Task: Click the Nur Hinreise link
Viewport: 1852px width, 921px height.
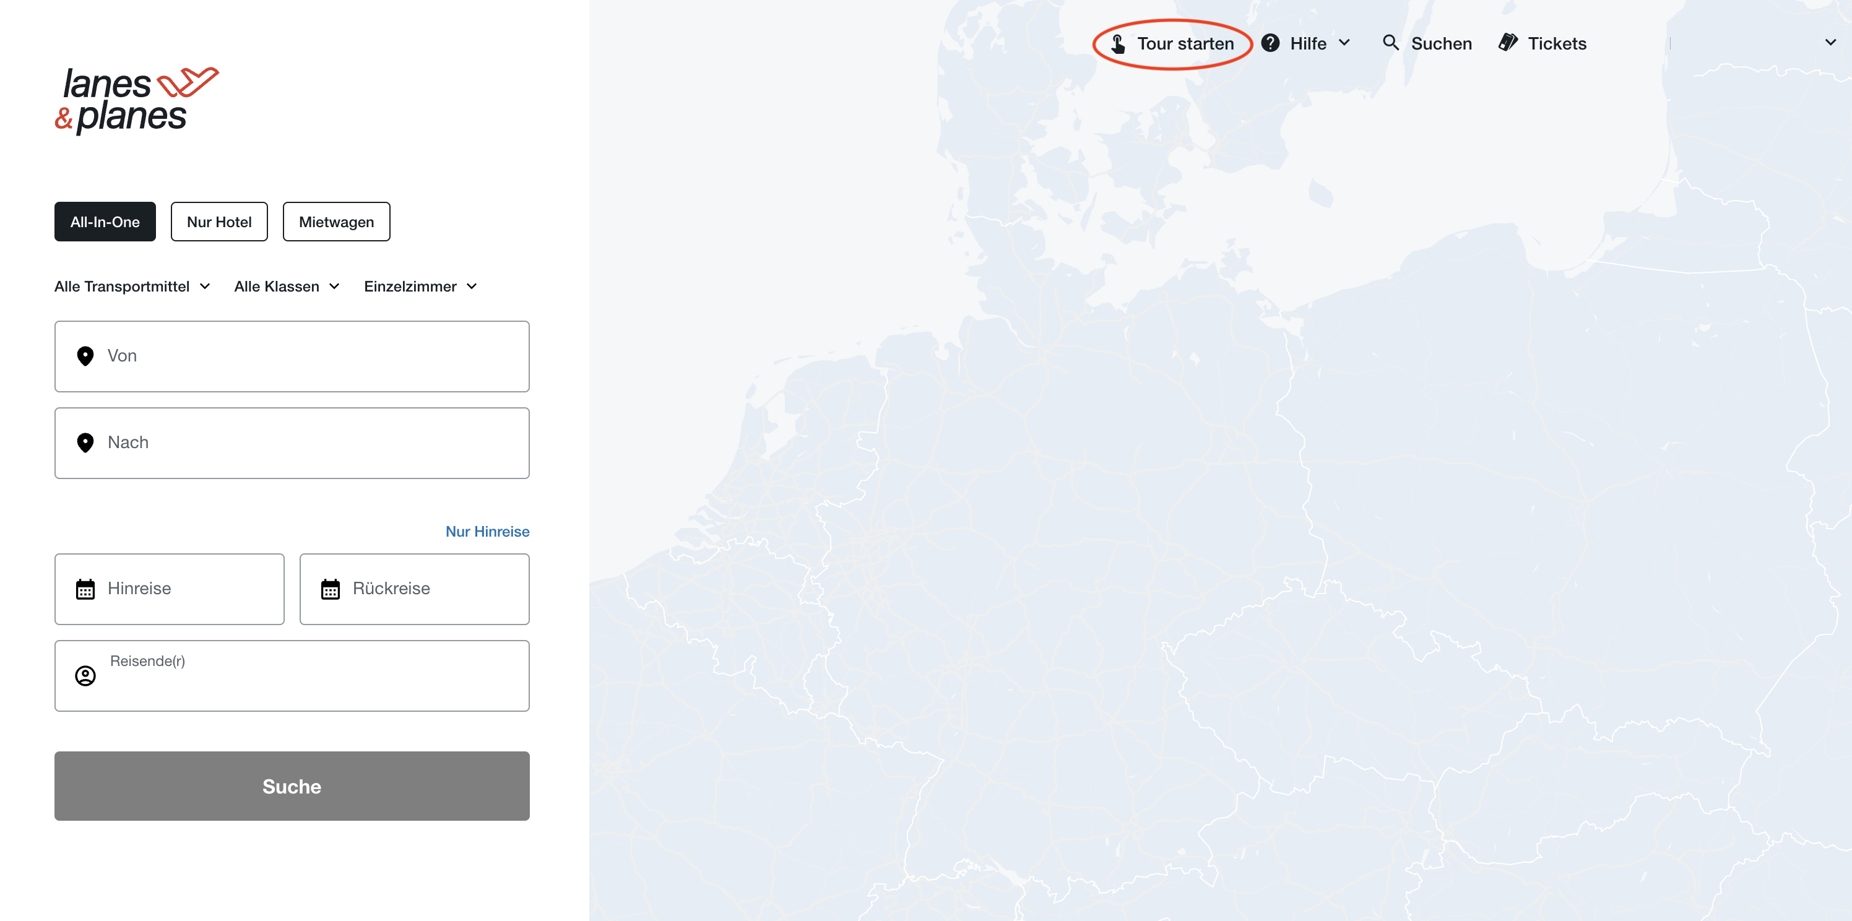Action: tap(487, 531)
